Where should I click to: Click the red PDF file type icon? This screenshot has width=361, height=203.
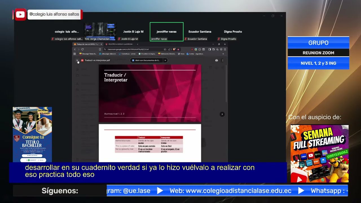(82, 60)
